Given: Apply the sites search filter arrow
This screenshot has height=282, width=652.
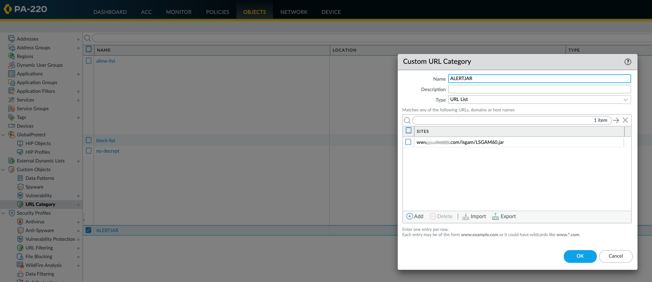Looking at the screenshot, I should point(616,120).
